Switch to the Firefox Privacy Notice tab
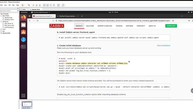 coord(68,16)
